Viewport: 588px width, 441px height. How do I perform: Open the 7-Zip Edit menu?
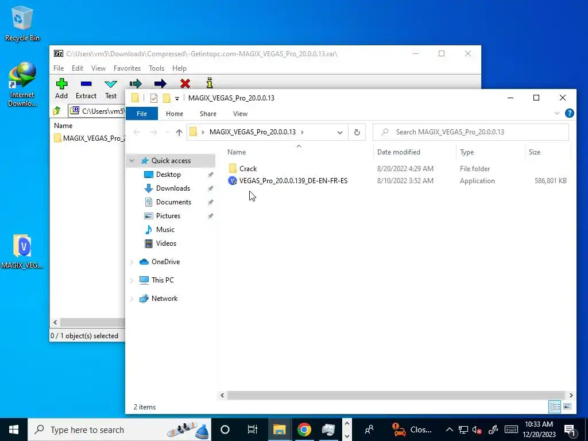[x=78, y=68]
